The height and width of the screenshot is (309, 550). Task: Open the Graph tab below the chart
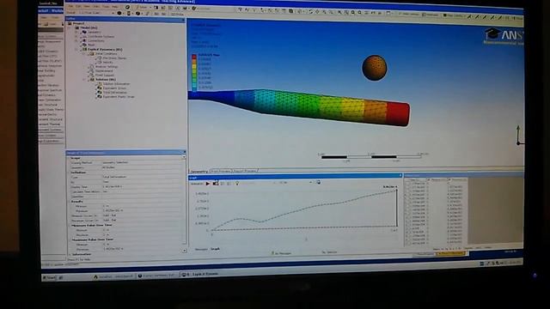coord(215,249)
